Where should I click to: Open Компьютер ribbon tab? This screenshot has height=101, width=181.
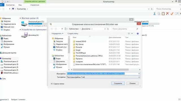(x=10, y=5)
